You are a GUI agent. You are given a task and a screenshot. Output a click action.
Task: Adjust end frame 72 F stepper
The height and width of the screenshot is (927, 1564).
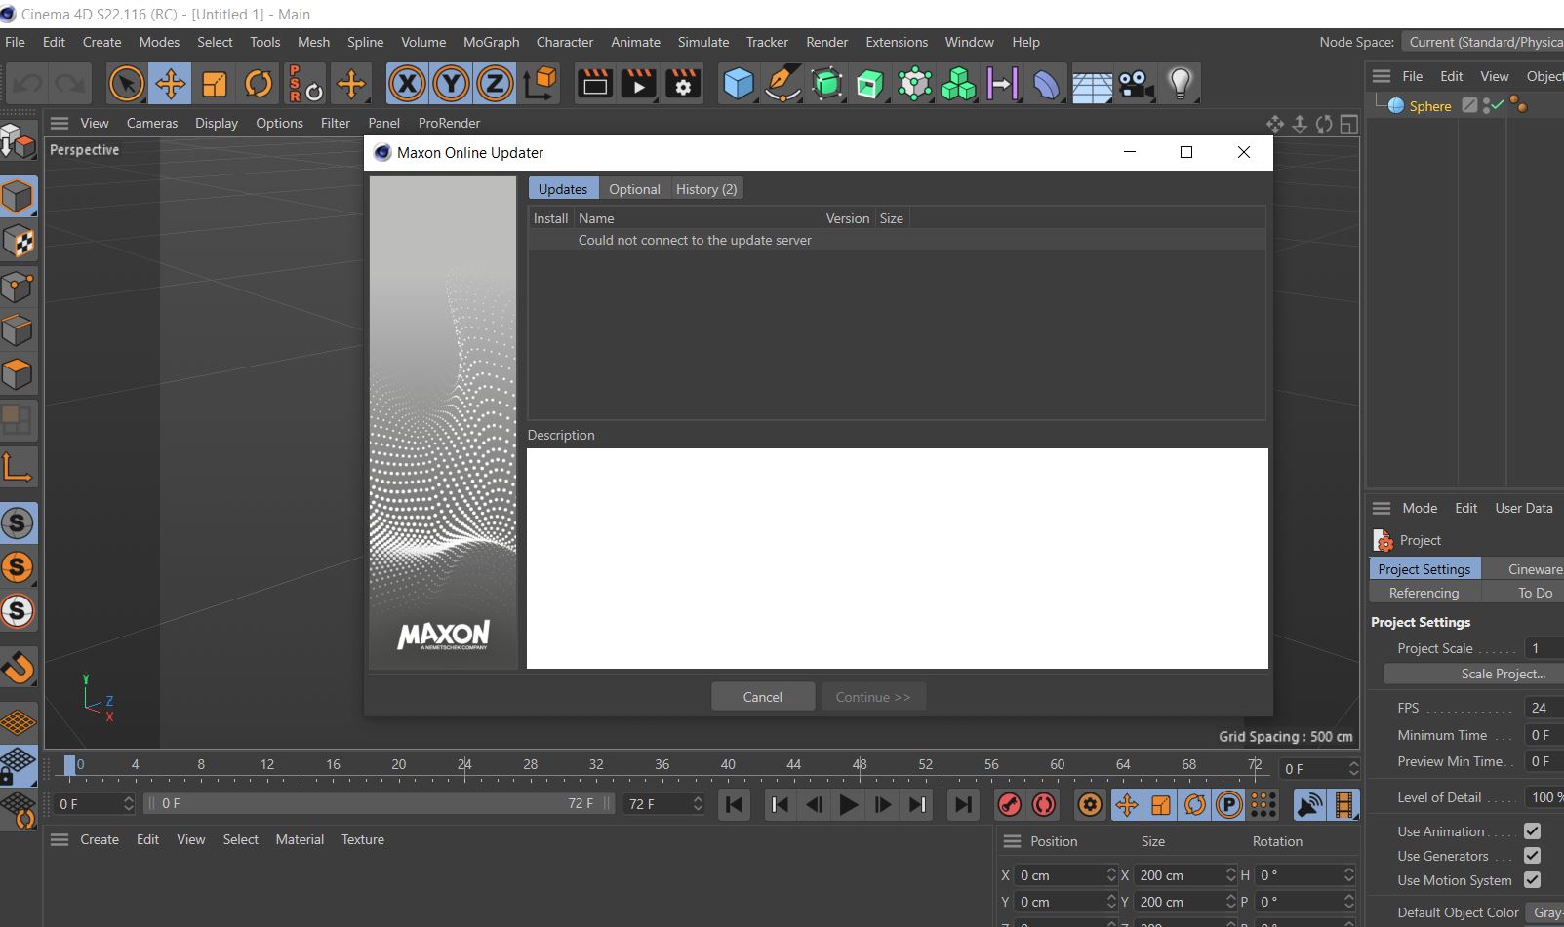coord(697,804)
